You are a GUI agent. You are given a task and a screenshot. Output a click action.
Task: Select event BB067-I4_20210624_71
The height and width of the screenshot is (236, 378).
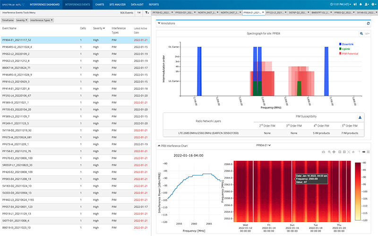click(76, 68)
